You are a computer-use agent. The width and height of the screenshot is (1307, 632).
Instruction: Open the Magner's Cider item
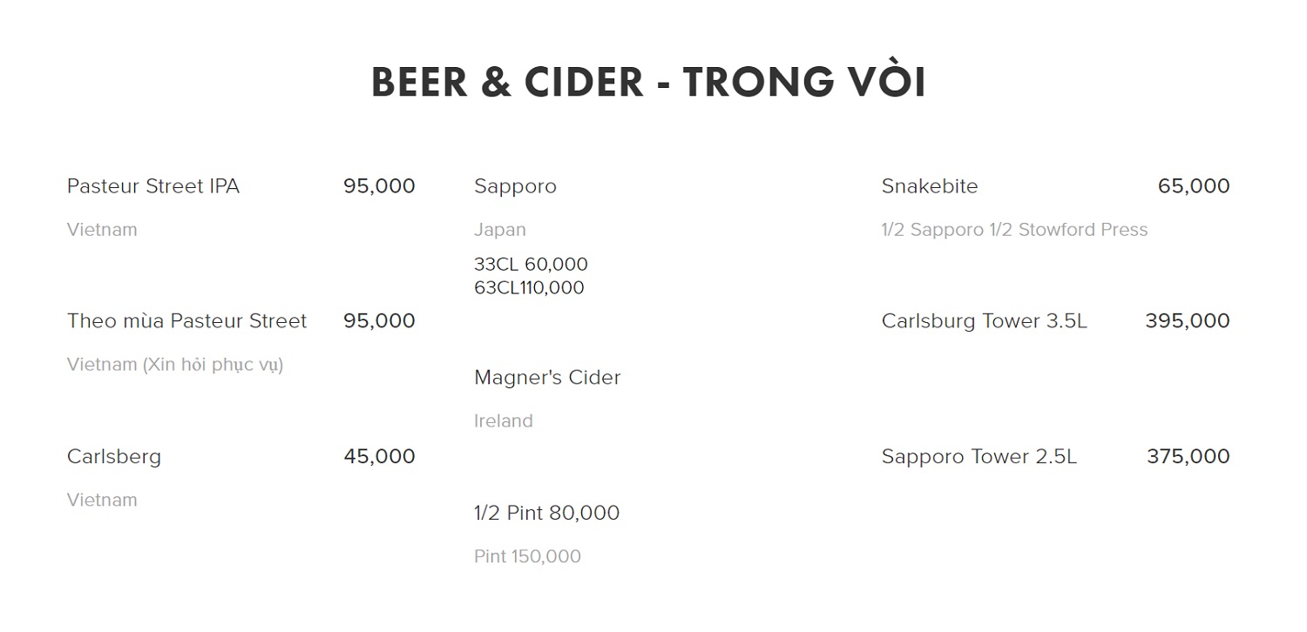[547, 378]
